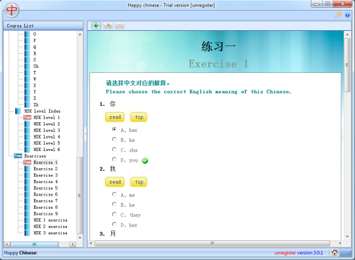Click the book icon beside Sh entry
Image resolution: width=355 pixels, height=260 pixels.
coord(27,66)
